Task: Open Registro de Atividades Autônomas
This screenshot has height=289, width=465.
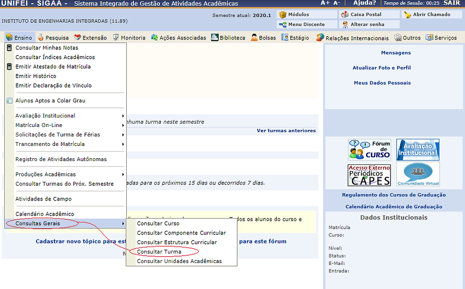Action: [x=61, y=159]
